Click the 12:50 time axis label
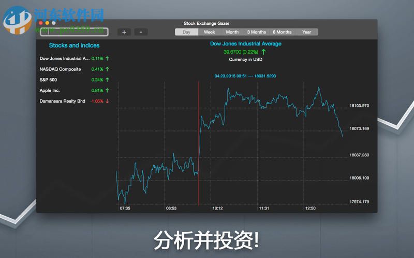 click(310, 208)
